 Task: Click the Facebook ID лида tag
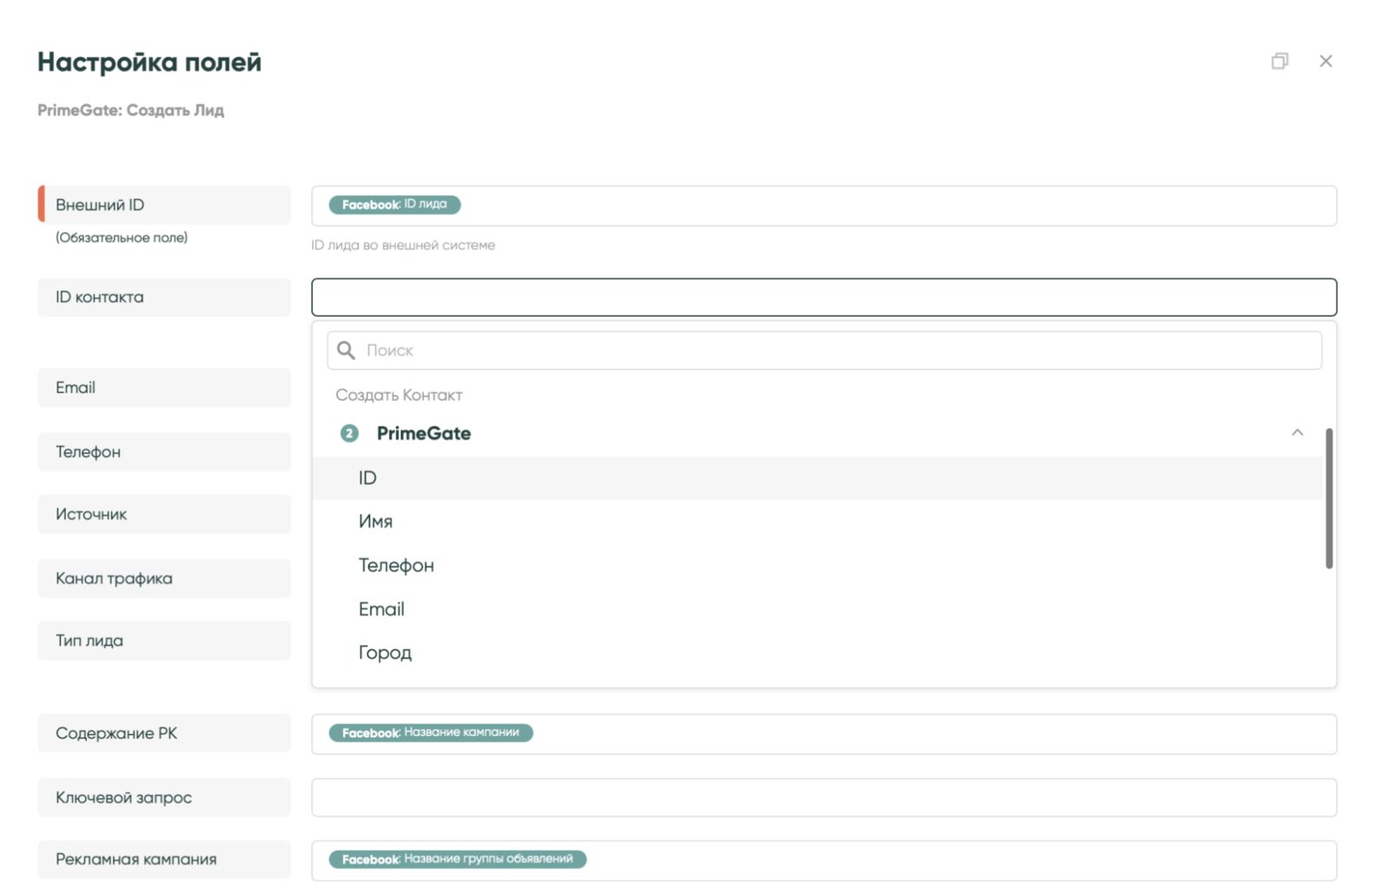pos(394,205)
